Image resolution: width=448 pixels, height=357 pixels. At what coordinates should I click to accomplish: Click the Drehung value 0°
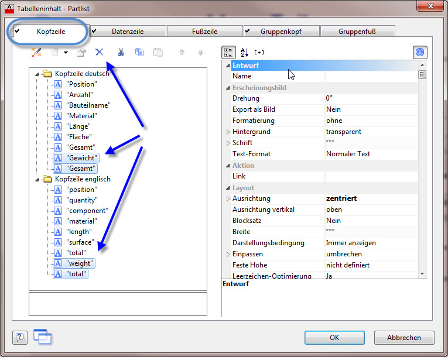tap(329, 98)
